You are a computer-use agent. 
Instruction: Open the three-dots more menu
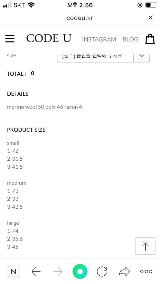(146, 271)
